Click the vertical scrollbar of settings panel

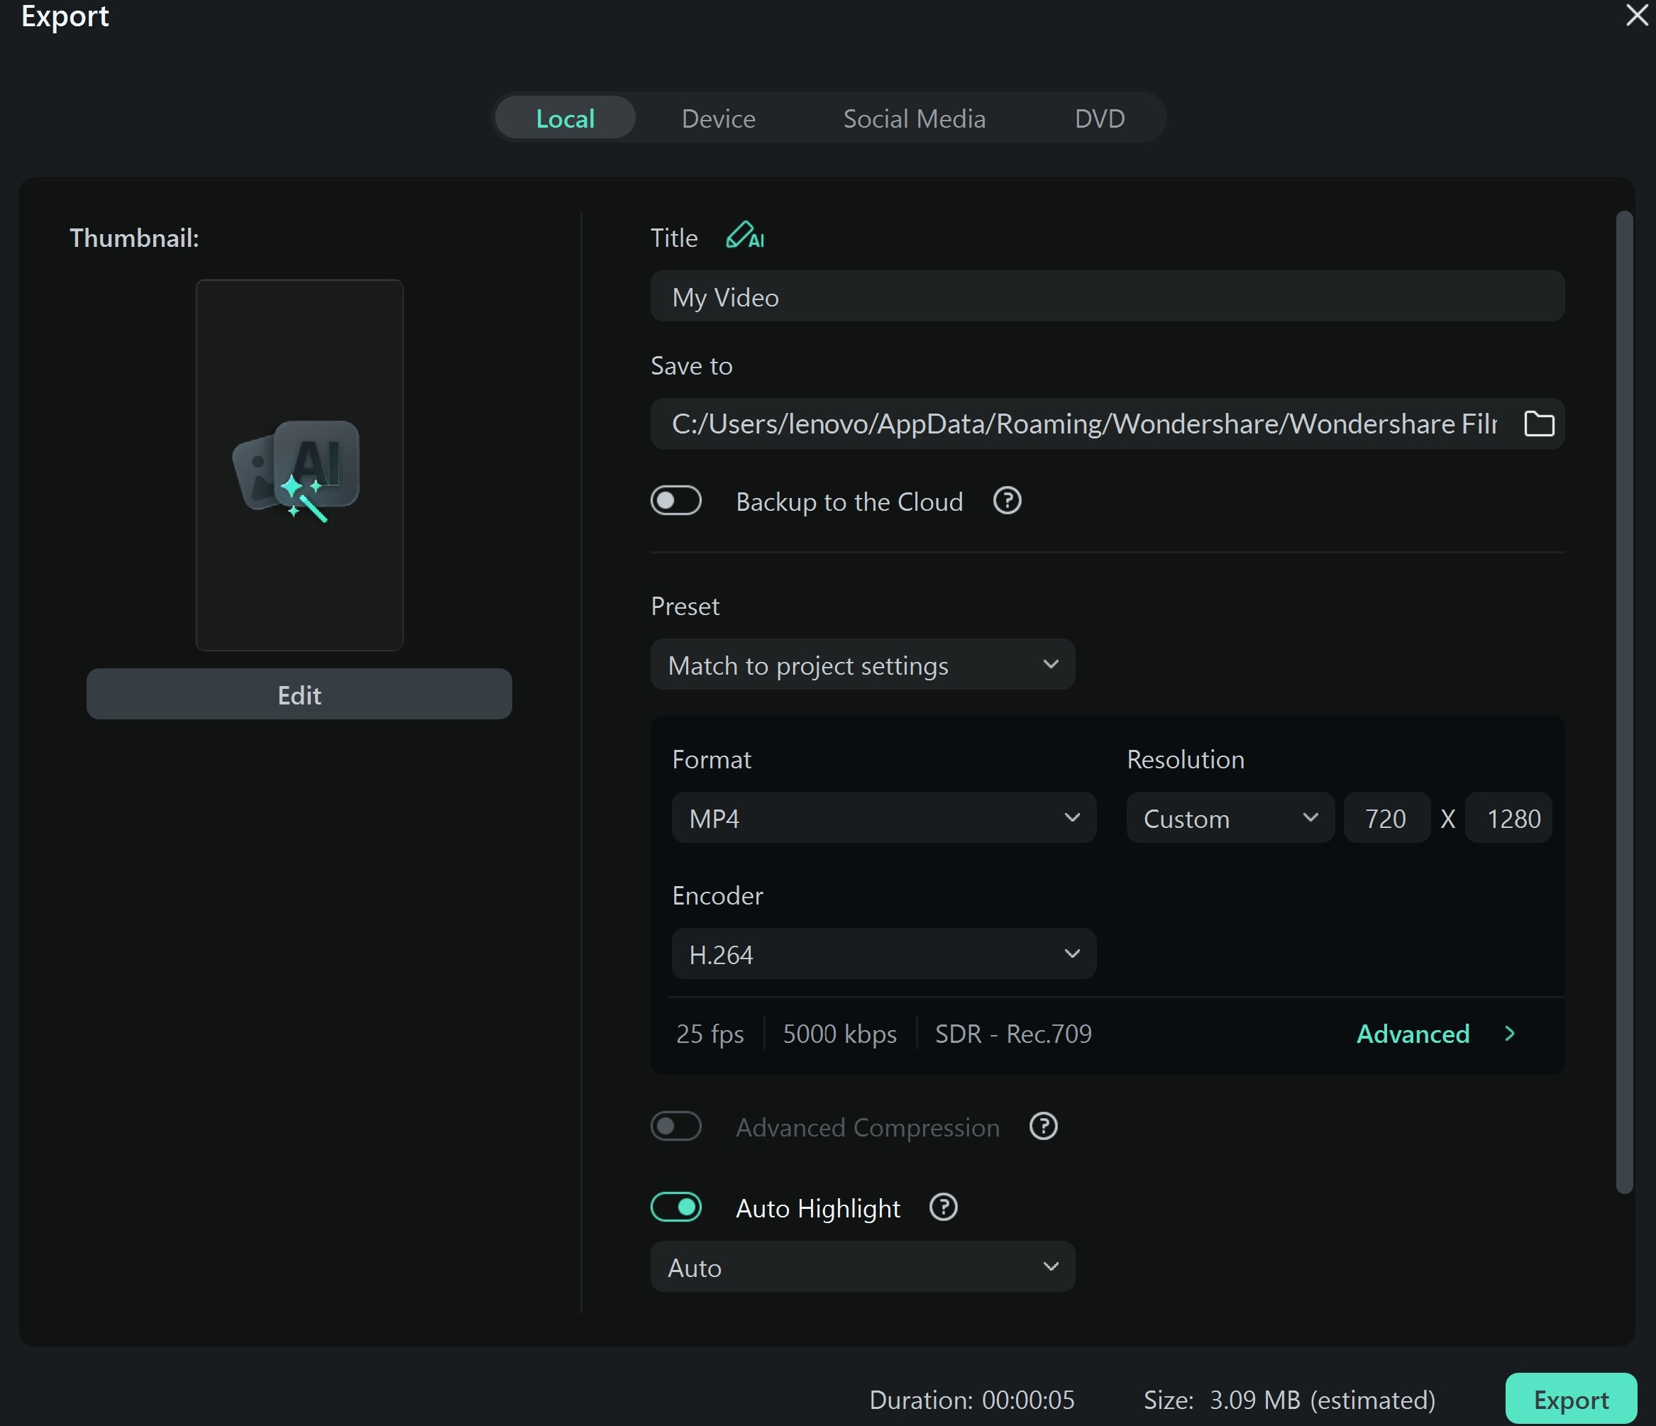(1624, 702)
